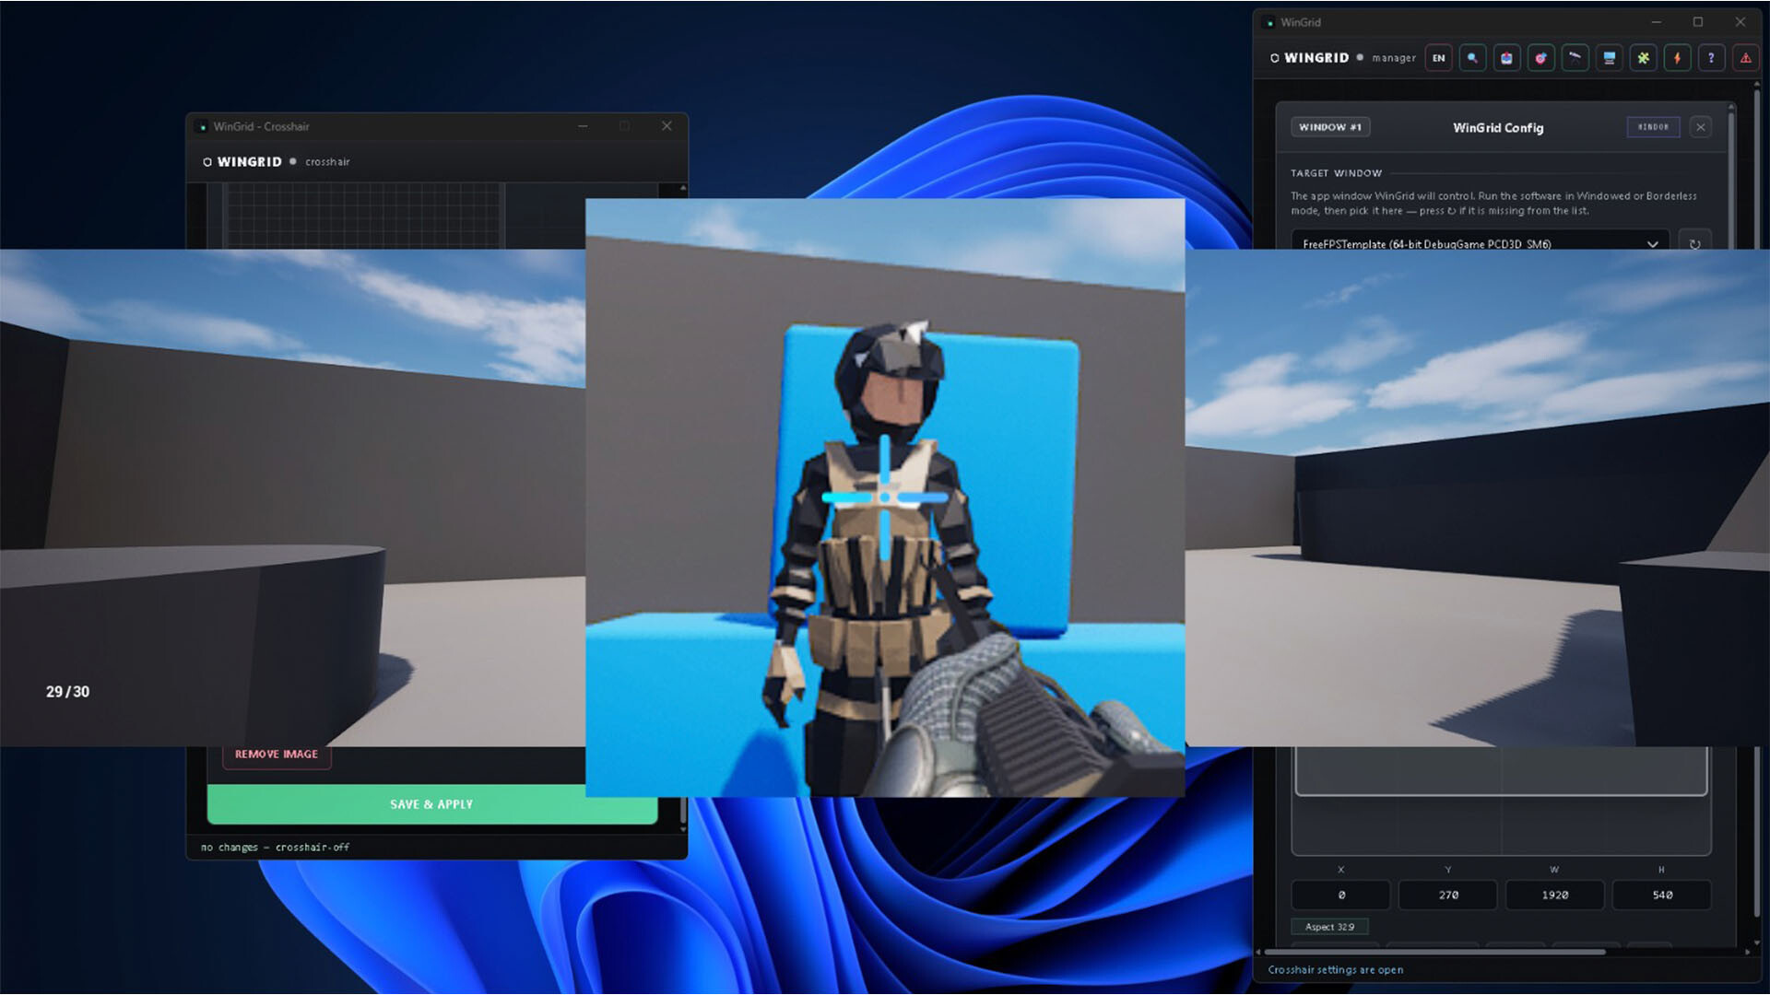Click REMOVE IMAGE in Crosshair window
Viewport: 1770px width, 995px height.
[x=277, y=755]
